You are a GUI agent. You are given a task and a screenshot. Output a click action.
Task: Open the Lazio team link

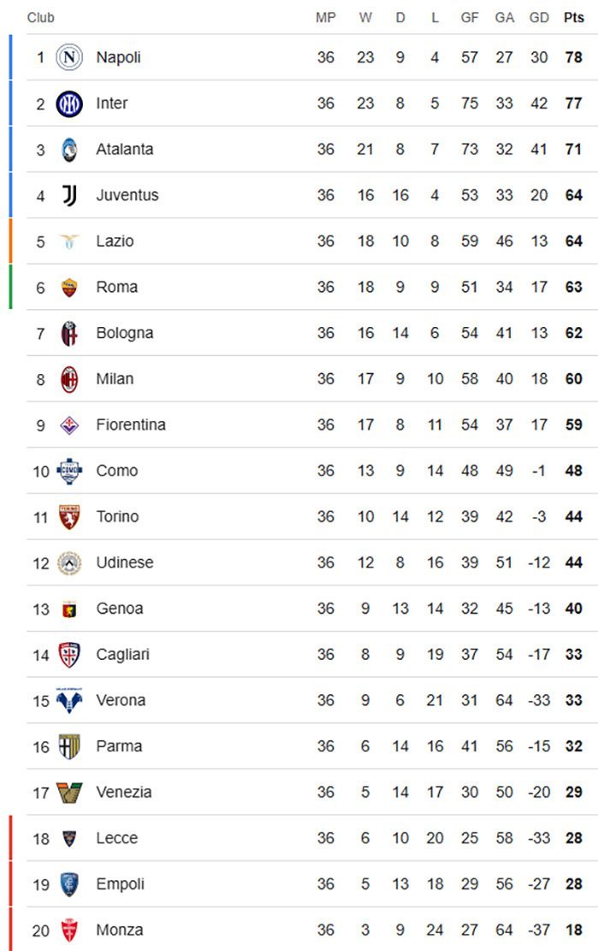(x=115, y=241)
